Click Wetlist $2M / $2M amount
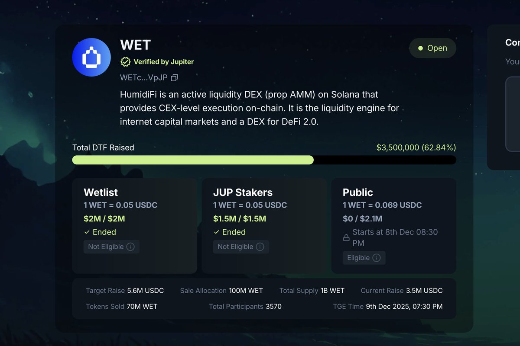This screenshot has height=346, width=520. tap(104, 219)
